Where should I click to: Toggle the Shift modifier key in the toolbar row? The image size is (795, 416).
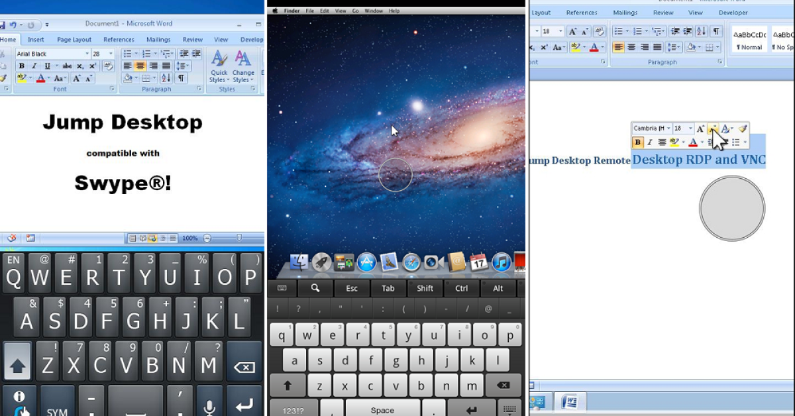[425, 288]
